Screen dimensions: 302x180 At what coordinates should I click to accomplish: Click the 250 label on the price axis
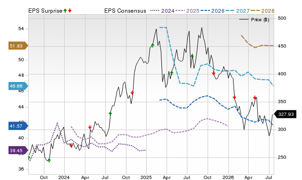pos(282,157)
